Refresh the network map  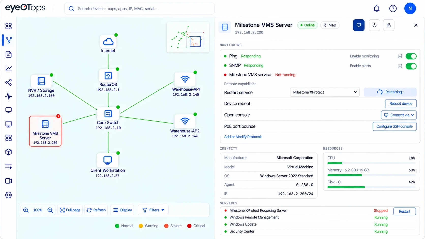click(96, 210)
